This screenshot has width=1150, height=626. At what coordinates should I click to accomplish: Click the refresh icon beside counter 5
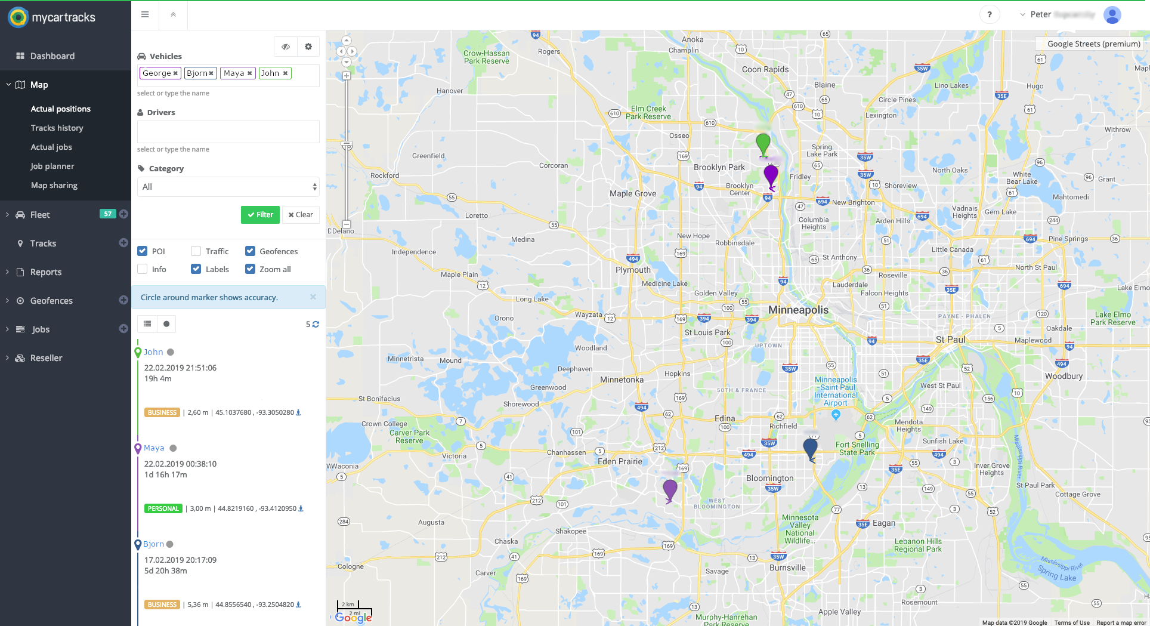(316, 325)
